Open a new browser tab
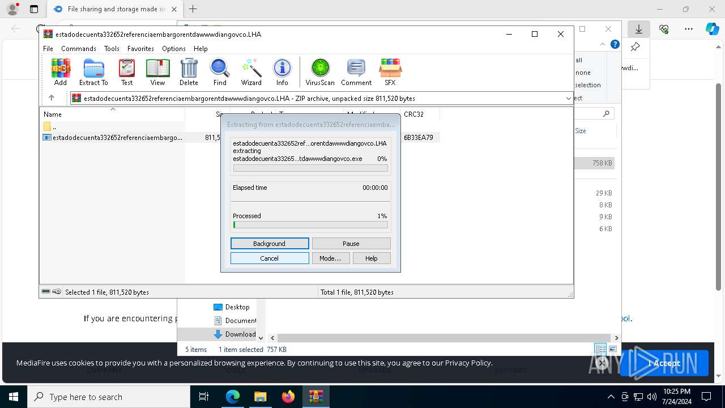The height and width of the screenshot is (408, 725). [x=193, y=9]
